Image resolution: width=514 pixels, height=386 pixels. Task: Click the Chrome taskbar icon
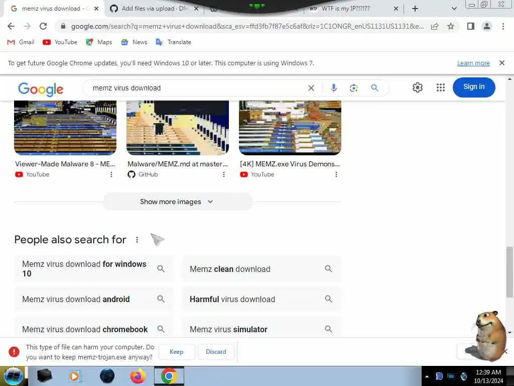pos(169,376)
